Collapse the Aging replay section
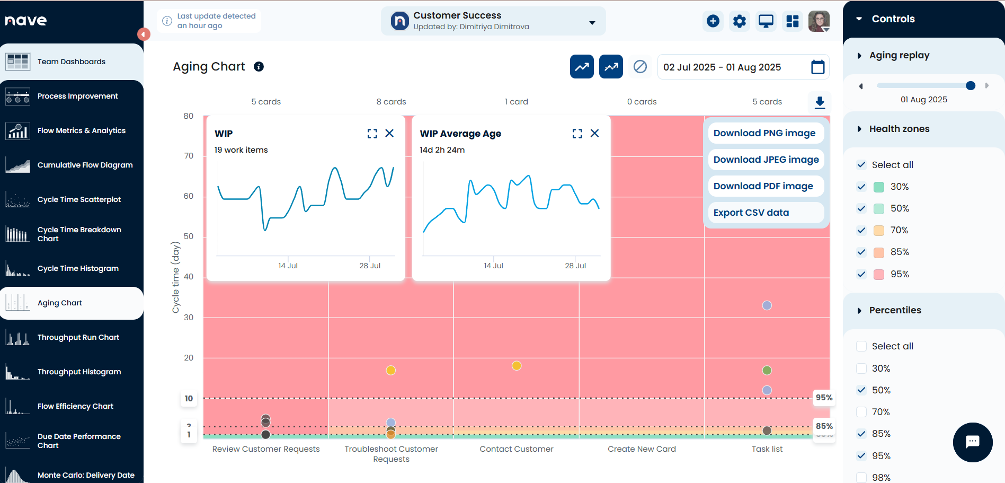 pyautogui.click(x=859, y=55)
